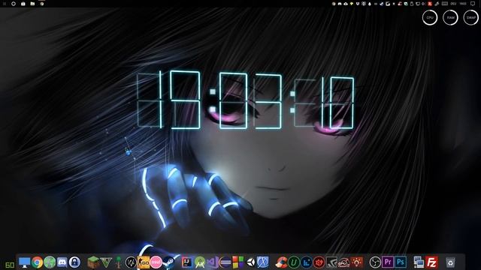
Task: Open the colorful four-square Windows icon
Action: (x=237, y=262)
